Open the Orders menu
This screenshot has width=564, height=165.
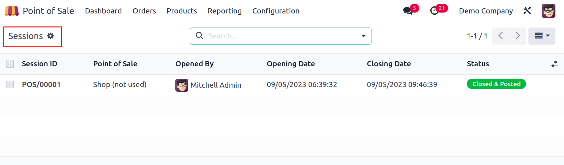(x=144, y=11)
